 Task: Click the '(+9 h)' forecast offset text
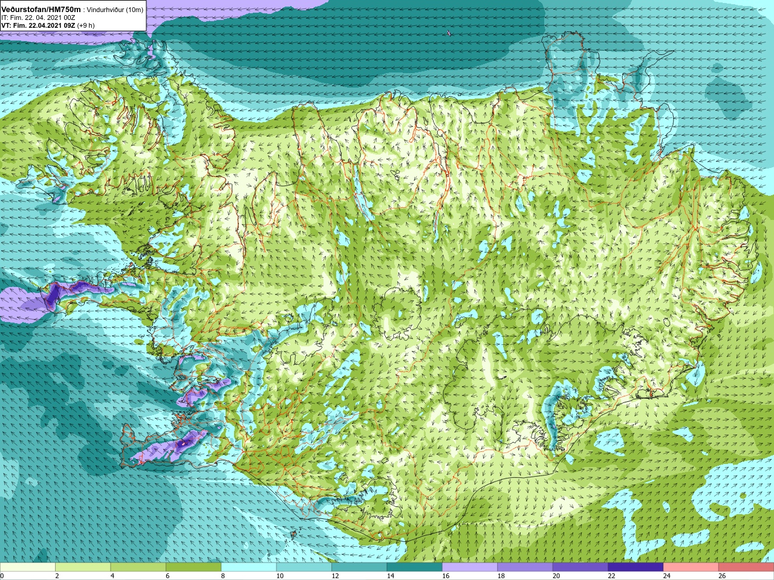(x=86, y=25)
